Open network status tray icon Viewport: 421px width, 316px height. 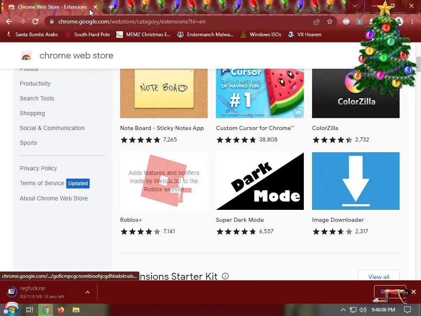pos(353,310)
